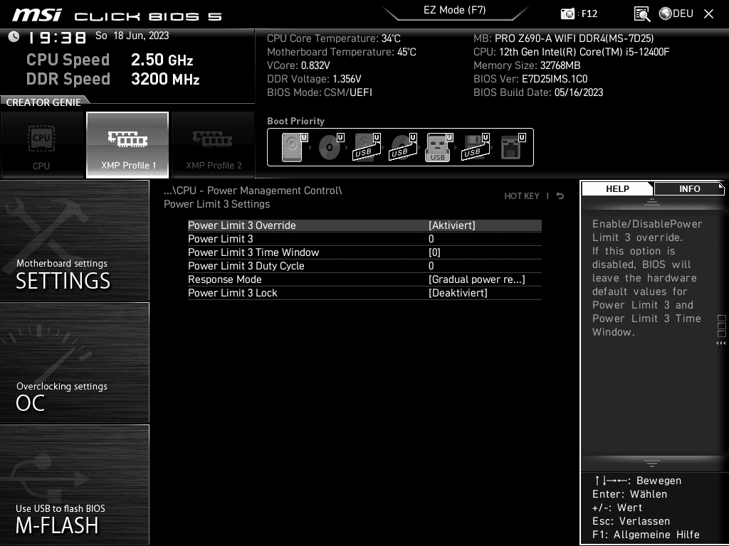Change Power Limit 3 Override [Aktiviert] value
The width and height of the screenshot is (729, 546).
click(452, 225)
